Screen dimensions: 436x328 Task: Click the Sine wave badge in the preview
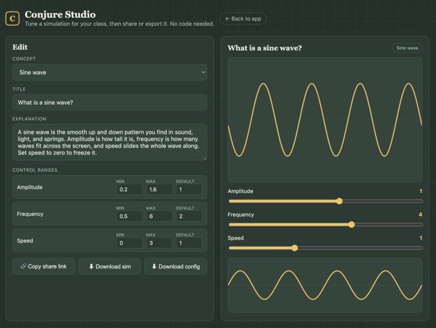point(407,48)
